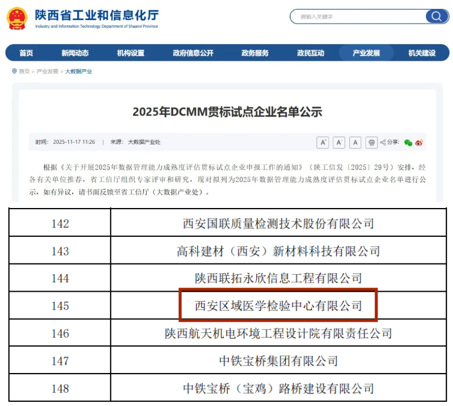The width and height of the screenshot is (453, 406).
Task: Select the cell 陕西联拓永欣信息工程有限公司
Action: pos(279,278)
